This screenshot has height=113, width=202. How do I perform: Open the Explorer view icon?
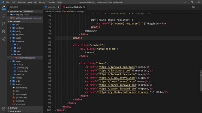pyautogui.click(x=3, y=8)
